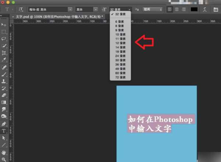Select the Move tool
The height and width of the screenshot is (162, 221).
point(4,25)
